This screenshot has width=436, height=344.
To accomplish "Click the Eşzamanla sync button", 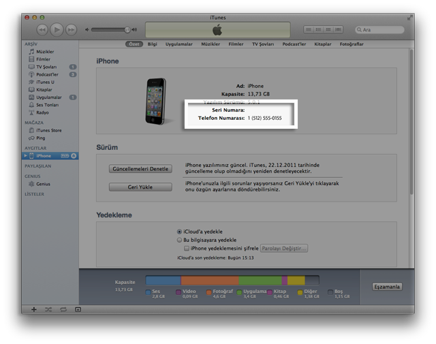I will pos(387,287).
